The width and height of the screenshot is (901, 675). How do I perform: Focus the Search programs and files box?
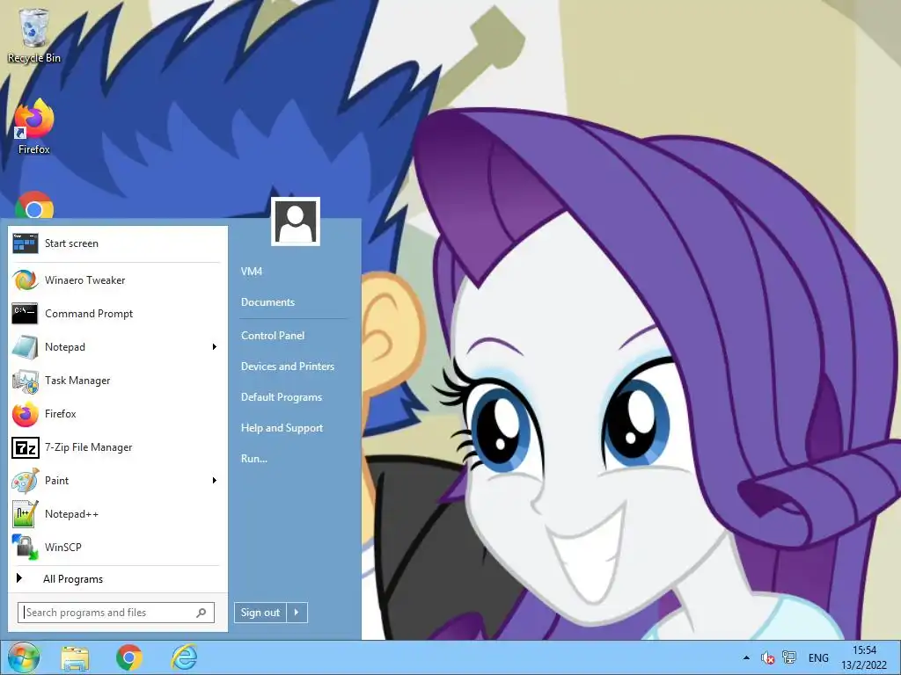pyautogui.click(x=116, y=613)
